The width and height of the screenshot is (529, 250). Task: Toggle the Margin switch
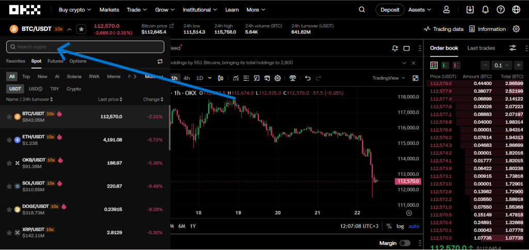tap(404, 243)
